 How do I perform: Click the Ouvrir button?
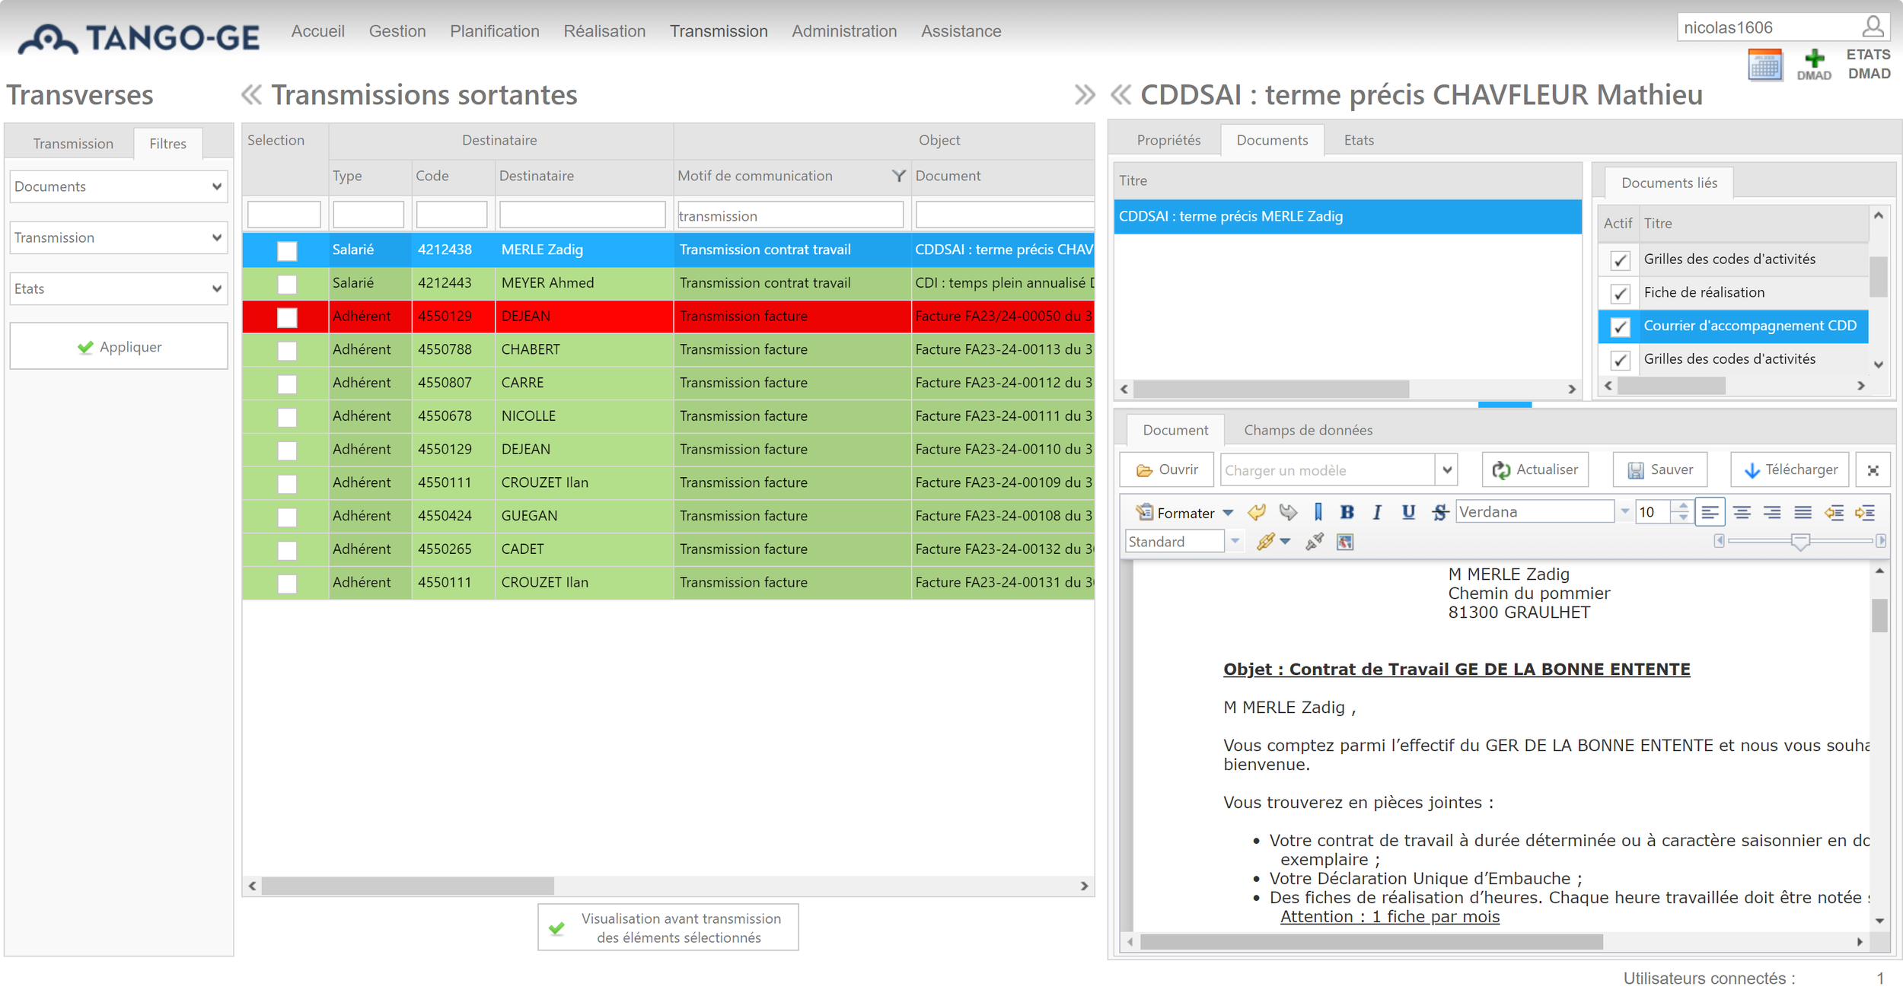(1168, 469)
